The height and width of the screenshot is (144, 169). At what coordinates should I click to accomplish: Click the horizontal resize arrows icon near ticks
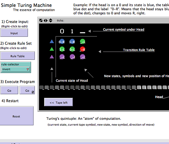point(46,20)
